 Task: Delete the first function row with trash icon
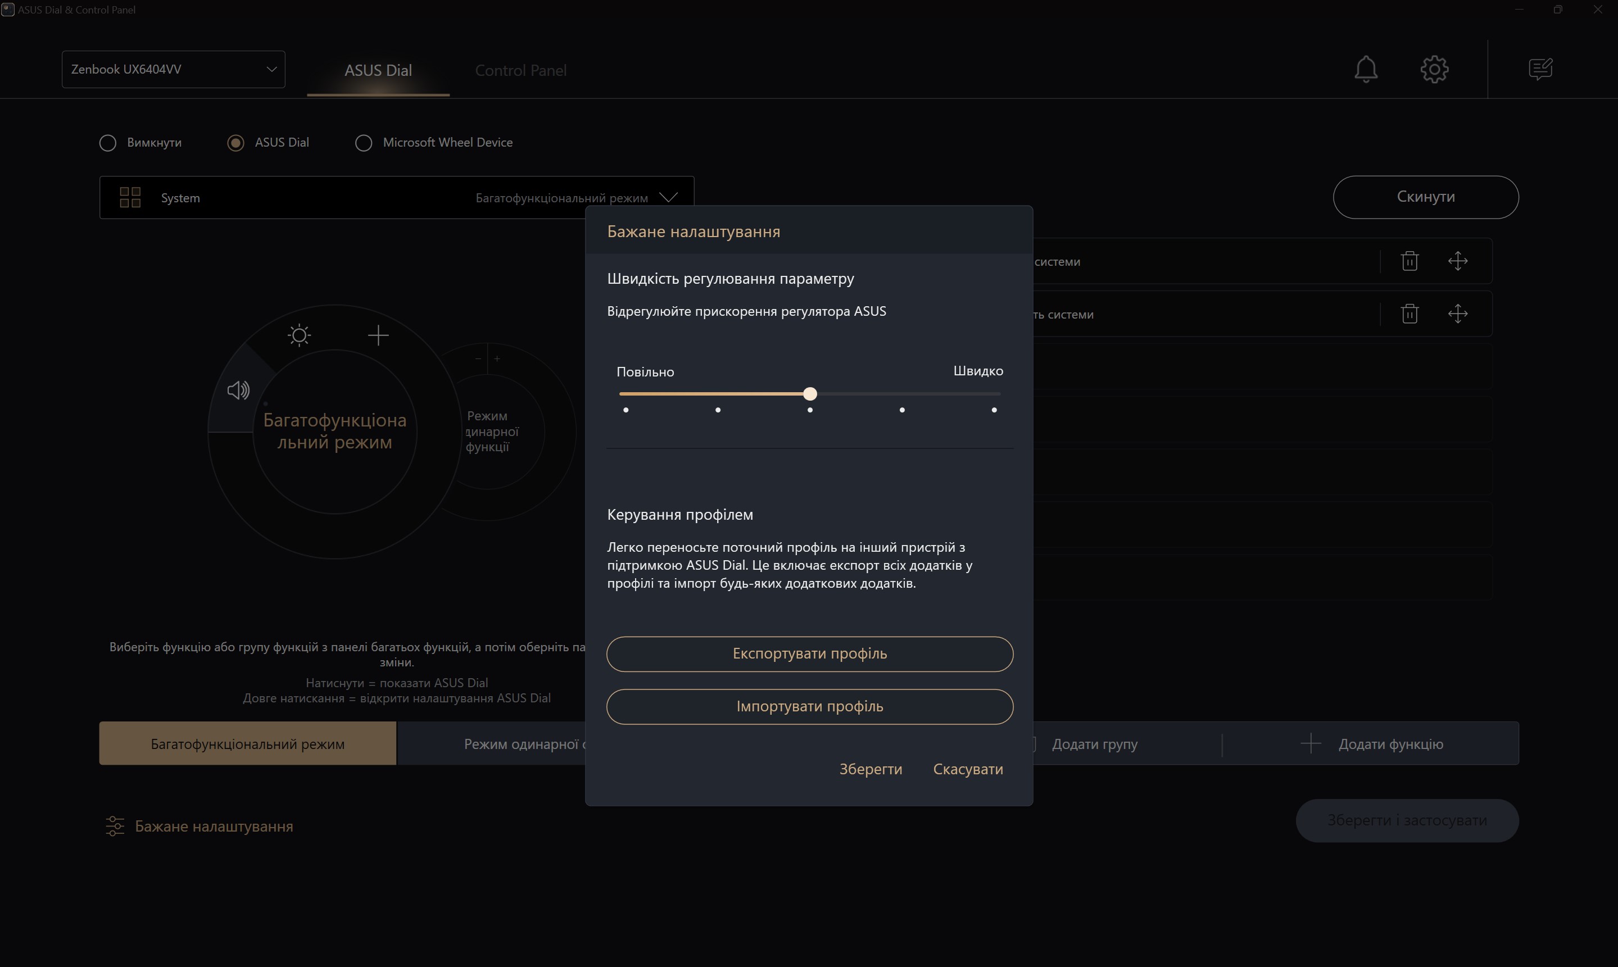click(x=1409, y=261)
